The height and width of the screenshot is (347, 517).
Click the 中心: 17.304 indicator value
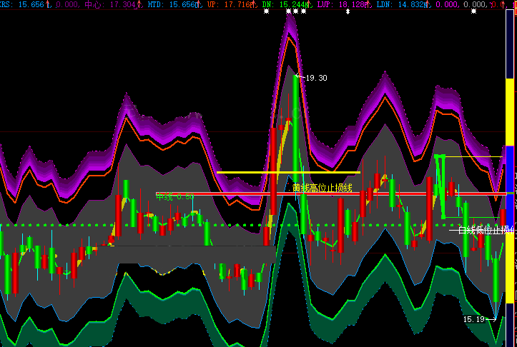110,4
